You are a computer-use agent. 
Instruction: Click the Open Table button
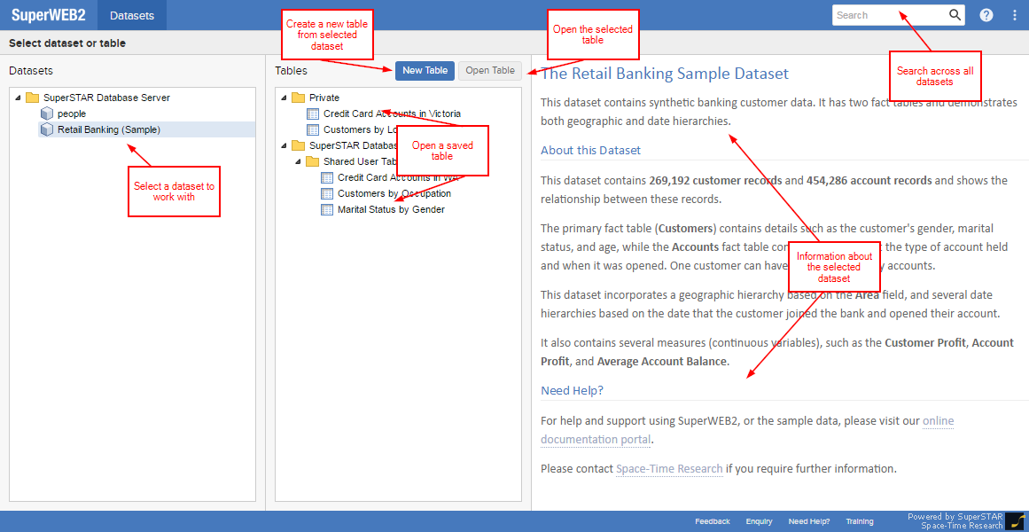[489, 71]
